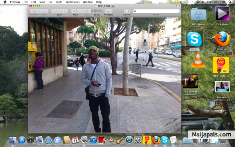Click the iTunes icon in Dock
This screenshot has height=147, width=235.
coord(93,140)
